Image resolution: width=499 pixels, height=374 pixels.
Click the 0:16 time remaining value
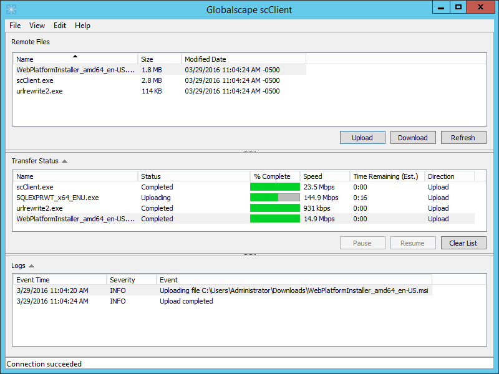tap(361, 198)
